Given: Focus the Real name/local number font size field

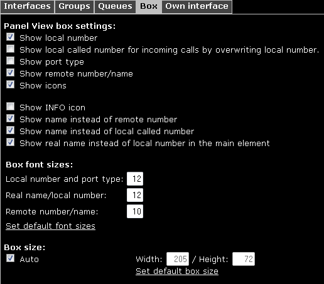Looking at the screenshot, I should [135, 195].
